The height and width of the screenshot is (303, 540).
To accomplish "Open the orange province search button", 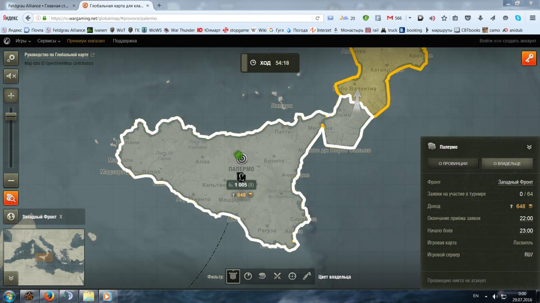I will coord(11,198).
